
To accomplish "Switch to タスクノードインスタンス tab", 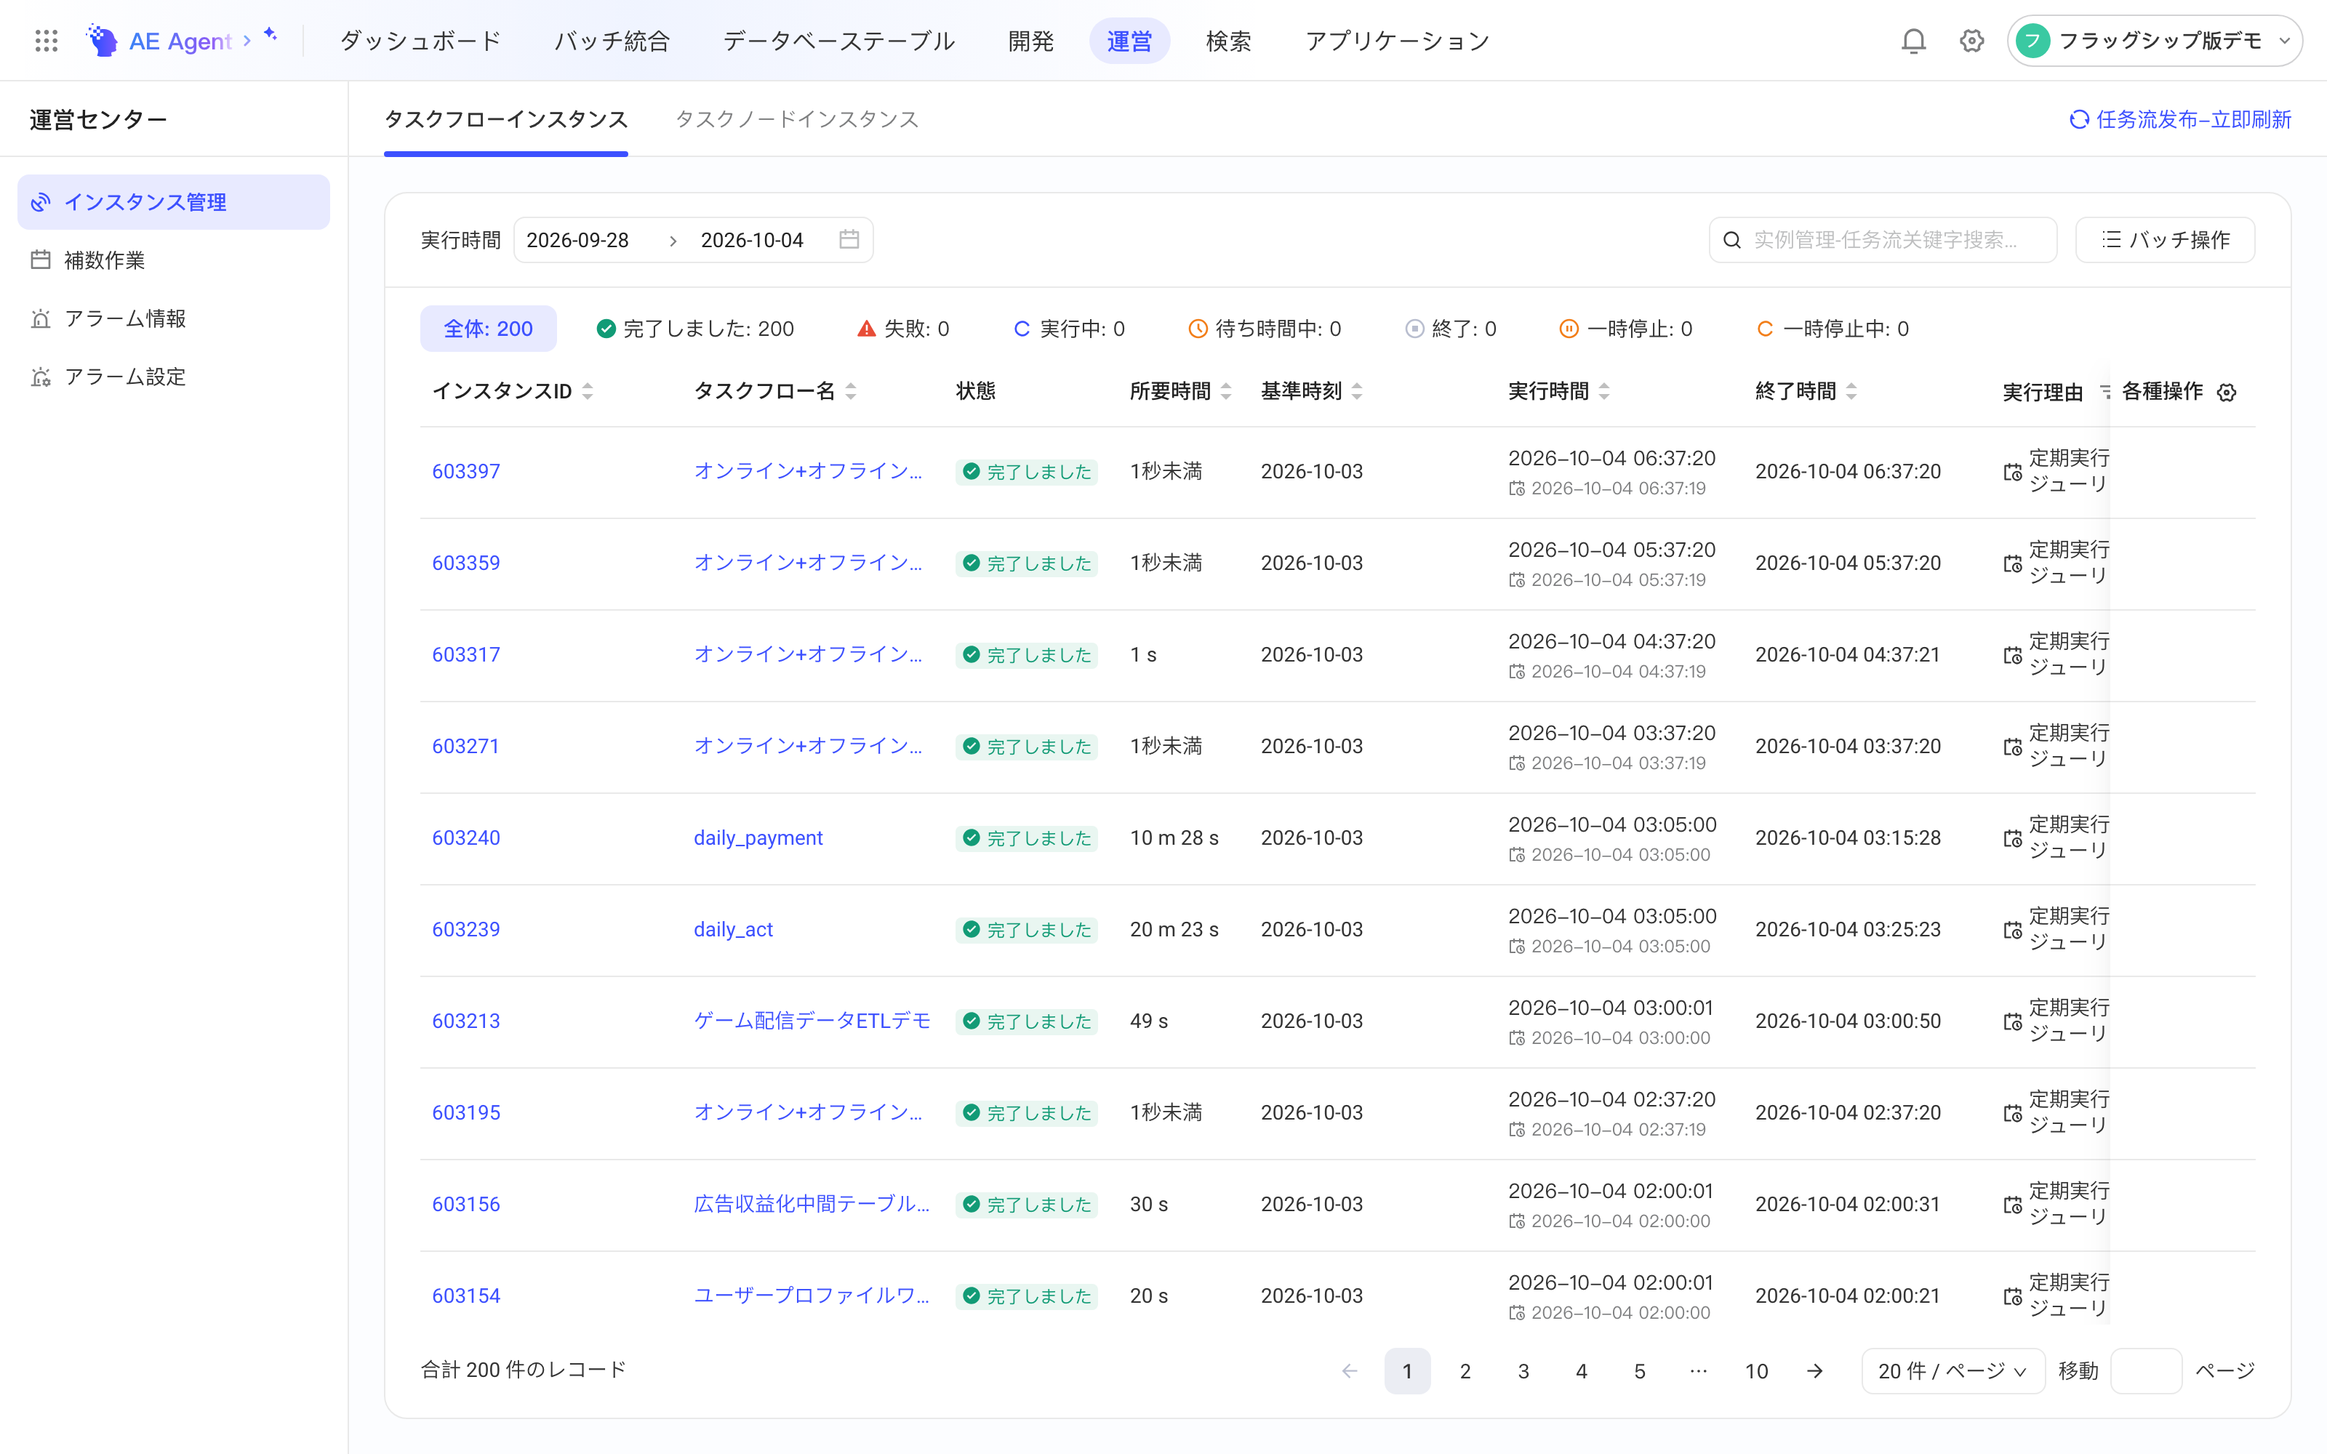I will tap(797, 119).
